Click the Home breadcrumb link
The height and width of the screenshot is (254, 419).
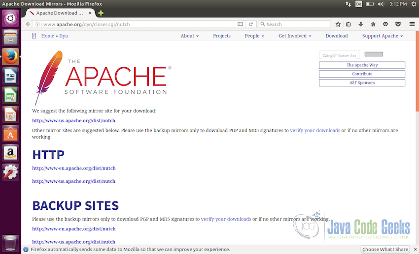tap(47, 36)
